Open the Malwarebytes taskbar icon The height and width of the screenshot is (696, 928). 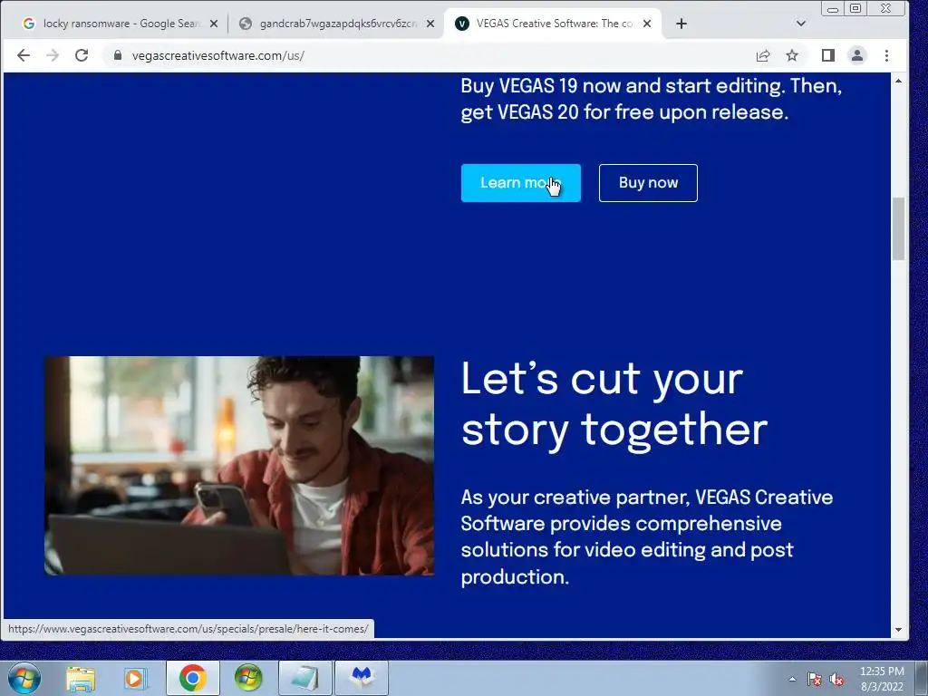click(362, 678)
